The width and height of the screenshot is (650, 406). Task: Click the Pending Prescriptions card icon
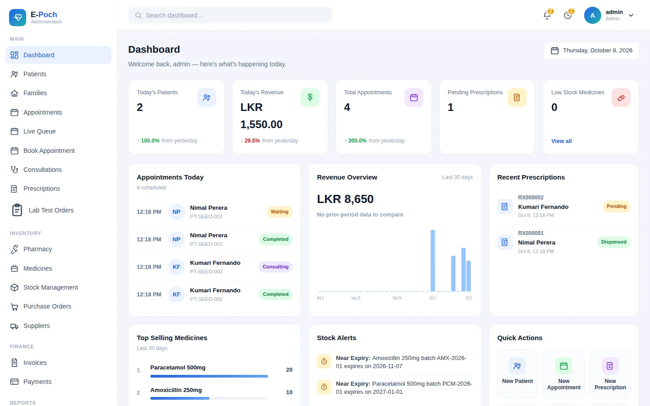pyautogui.click(x=517, y=97)
